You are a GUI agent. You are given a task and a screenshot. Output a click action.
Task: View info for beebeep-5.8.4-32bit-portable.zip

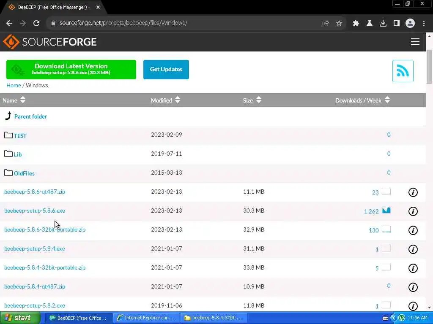pos(413,268)
